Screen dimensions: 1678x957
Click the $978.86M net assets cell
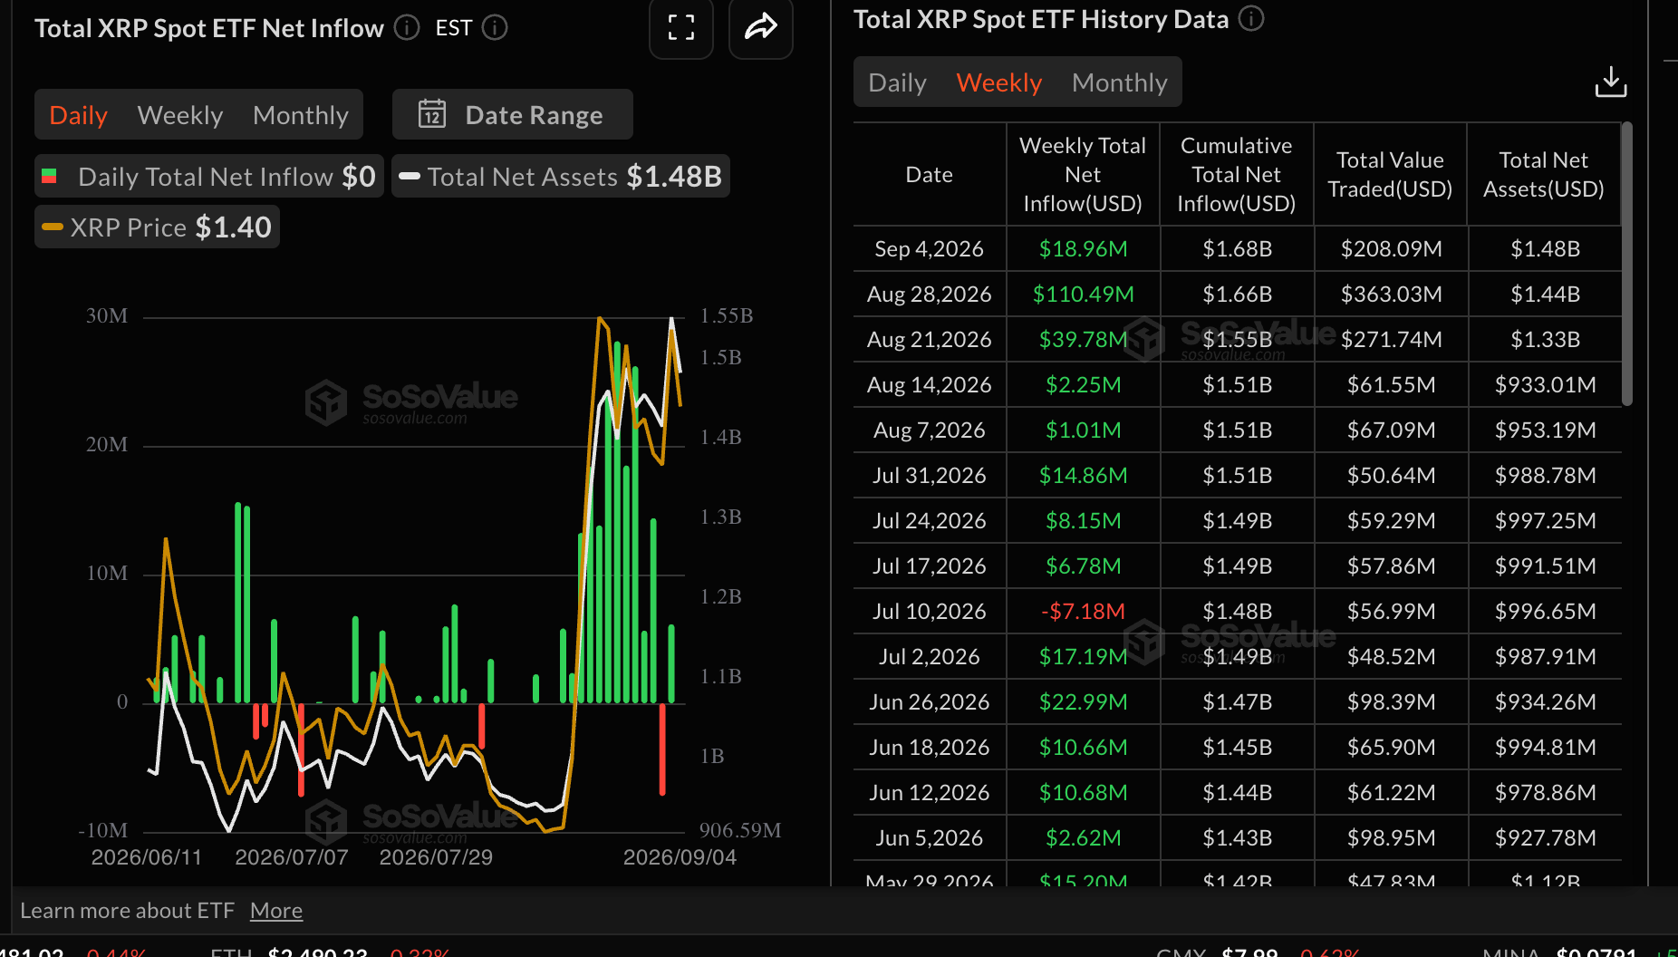click(1546, 792)
